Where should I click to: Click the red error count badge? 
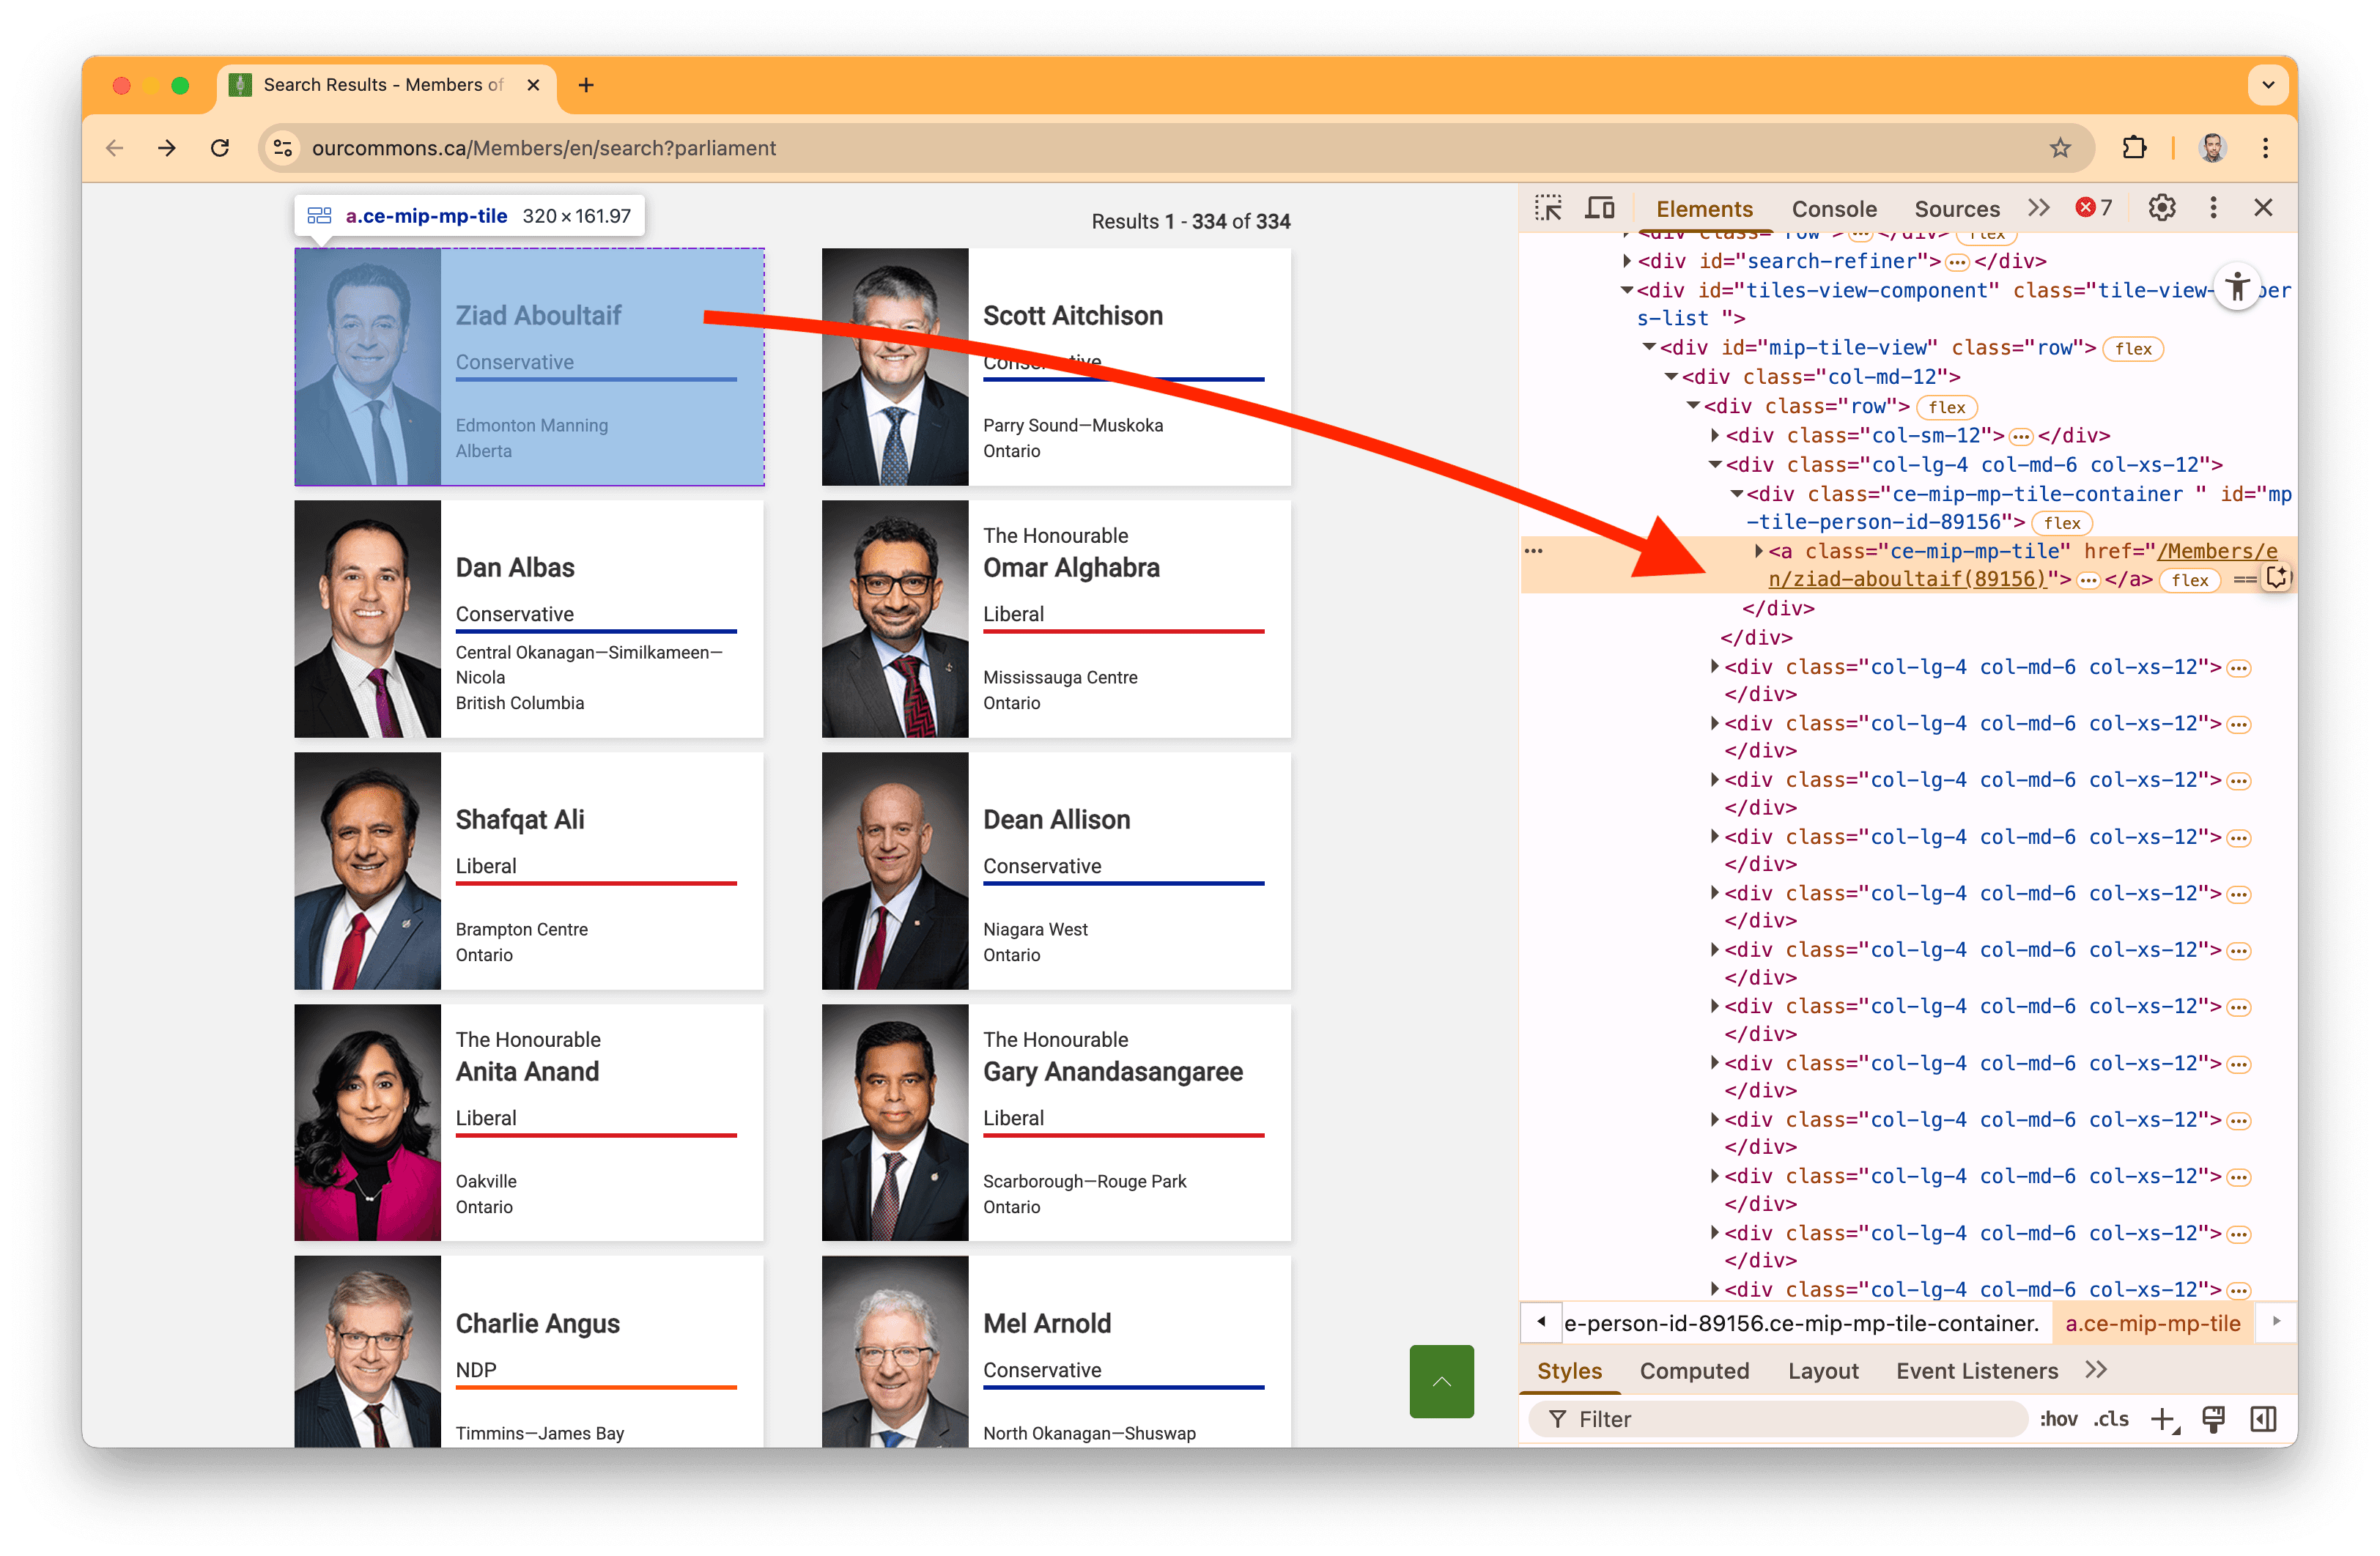pos(2094,208)
